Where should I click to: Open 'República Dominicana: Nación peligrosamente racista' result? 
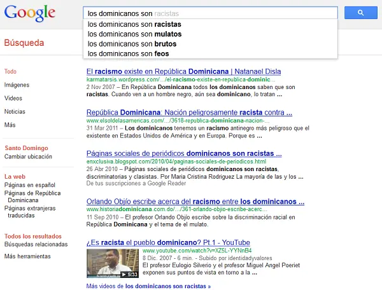[189, 113]
